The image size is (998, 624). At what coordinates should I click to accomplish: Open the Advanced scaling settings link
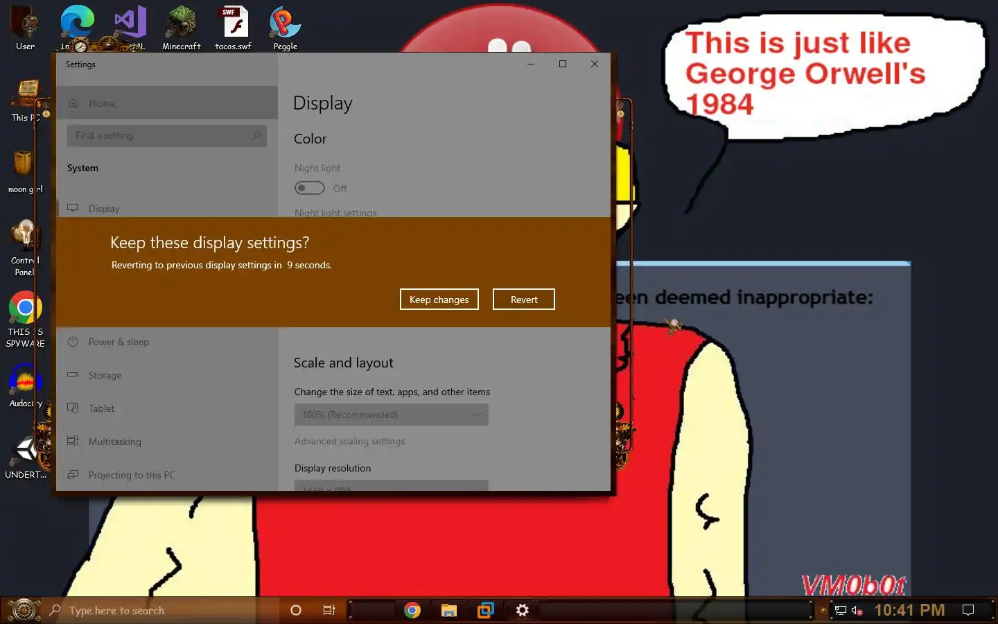[x=349, y=441]
